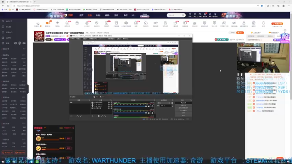Screen dimensions: 292x164
Task: Open the store shop icon in streamer toolbar
Action: 254,23
